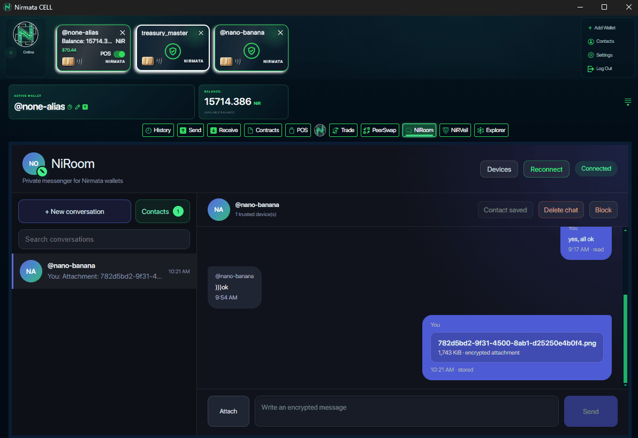Click the 10:21 AM stored timestamp
The image size is (638, 438).
452,370
